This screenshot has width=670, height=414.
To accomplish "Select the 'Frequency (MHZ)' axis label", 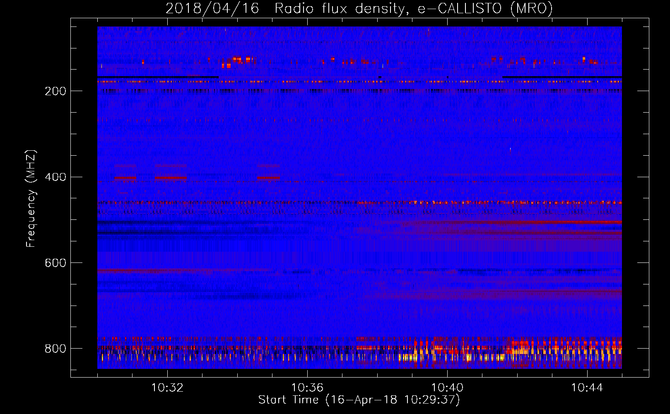I will 31,198.
